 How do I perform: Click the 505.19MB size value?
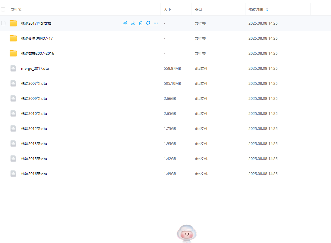173,84
